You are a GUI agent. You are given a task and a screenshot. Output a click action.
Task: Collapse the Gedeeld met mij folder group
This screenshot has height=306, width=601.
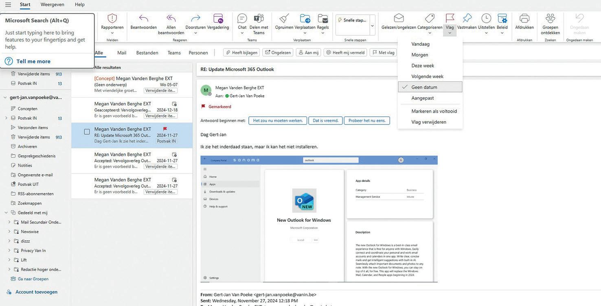pyautogui.click(x=6, y=213)
